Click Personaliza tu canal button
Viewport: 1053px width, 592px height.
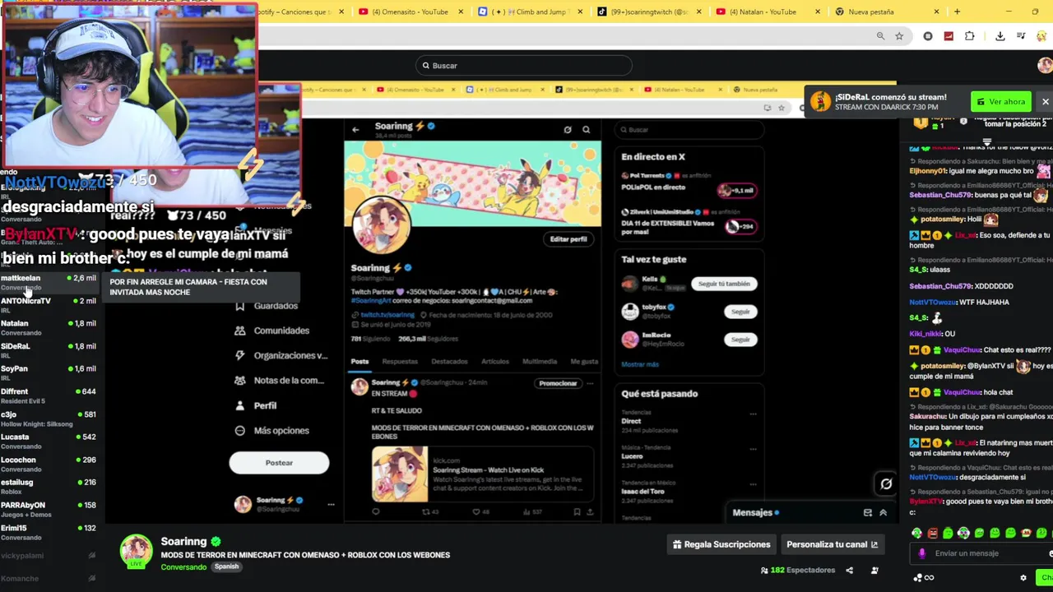[x=832, y=544]
